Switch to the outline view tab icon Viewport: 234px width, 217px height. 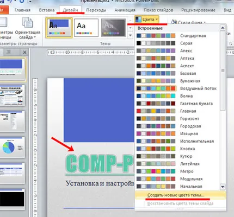[8, 52]
